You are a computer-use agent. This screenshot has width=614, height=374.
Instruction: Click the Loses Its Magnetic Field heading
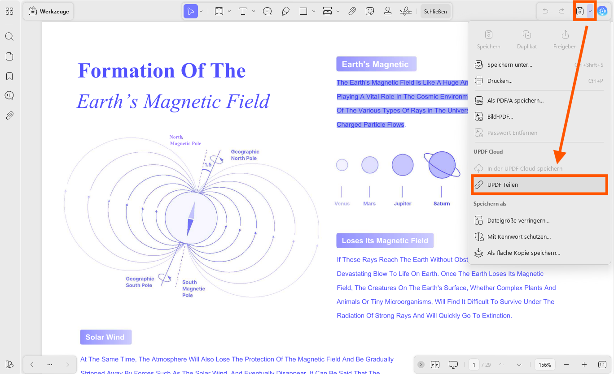click(x=385, y=241)
